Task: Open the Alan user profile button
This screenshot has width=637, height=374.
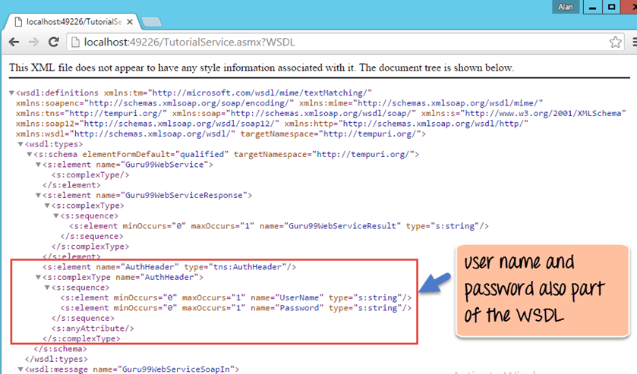Action: (564, 7)
